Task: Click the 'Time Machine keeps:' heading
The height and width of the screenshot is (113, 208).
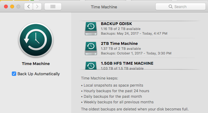Action: click(100, 78)
